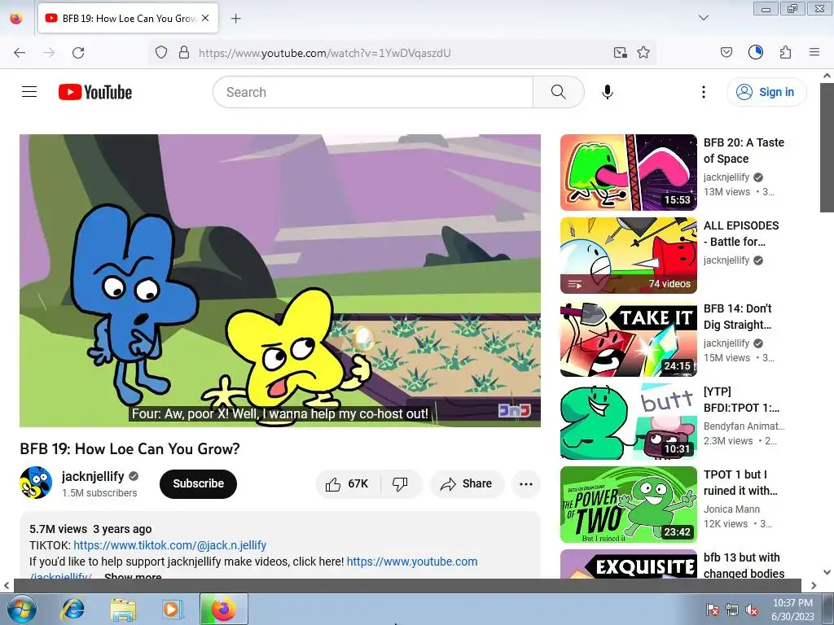Click vertical page scrollbar thumb
Screen dimensions: 834x625
827,147
